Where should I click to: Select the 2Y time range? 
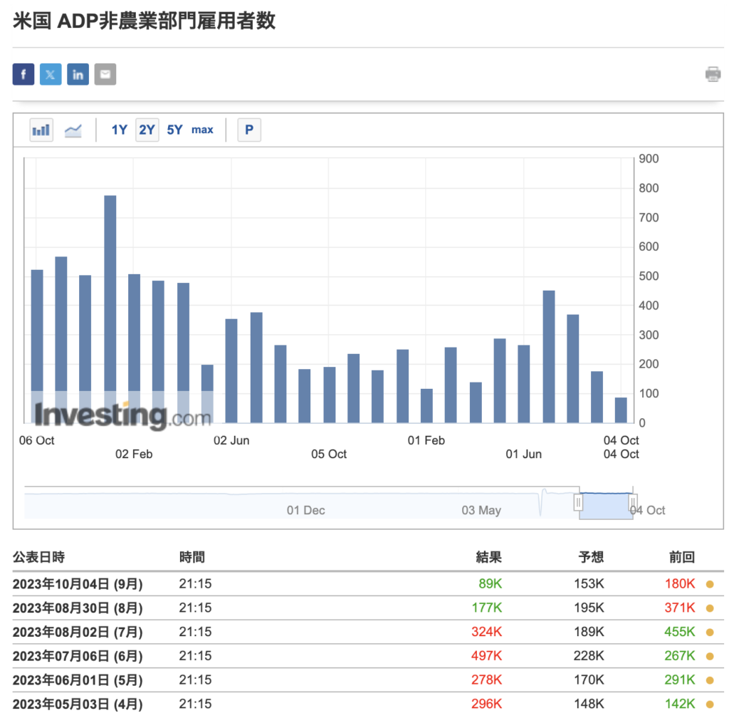coord(147,130)
